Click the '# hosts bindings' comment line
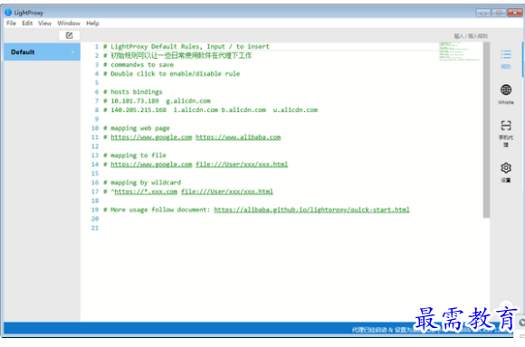This screenshot has height=347, width=525. (x=132, y=91)
